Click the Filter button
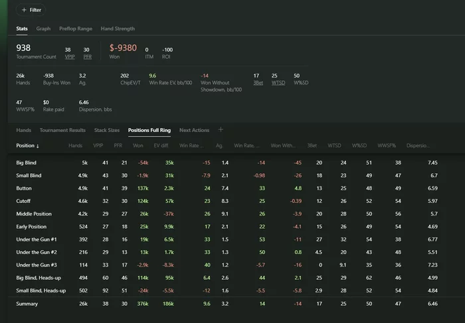This screenshot has width=465, height=323. point(31,10)
